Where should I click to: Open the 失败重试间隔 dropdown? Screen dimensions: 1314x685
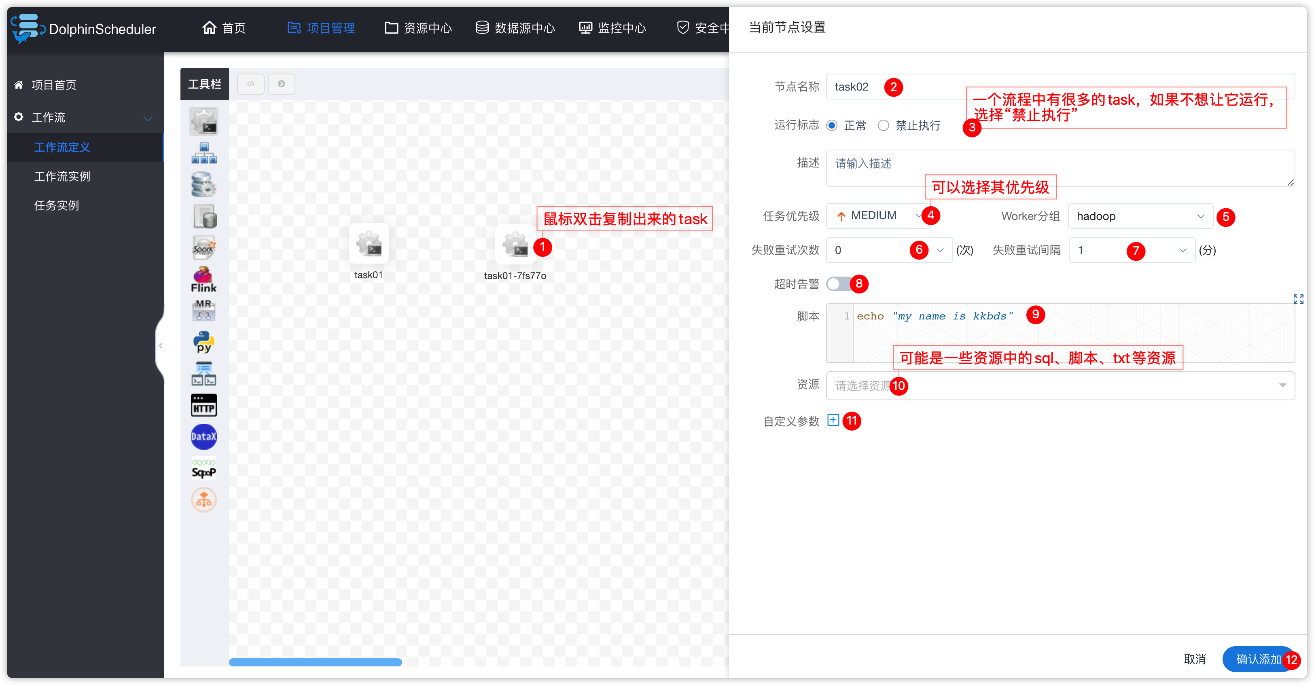pos(1132,250)
